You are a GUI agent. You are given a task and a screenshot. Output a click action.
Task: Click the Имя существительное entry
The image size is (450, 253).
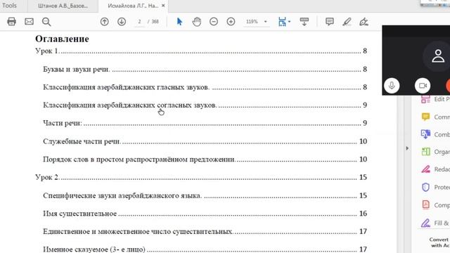(205, 214)
